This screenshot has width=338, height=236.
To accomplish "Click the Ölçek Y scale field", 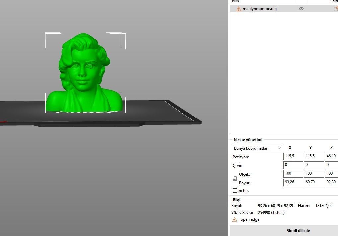I will (x=314, y=174).
